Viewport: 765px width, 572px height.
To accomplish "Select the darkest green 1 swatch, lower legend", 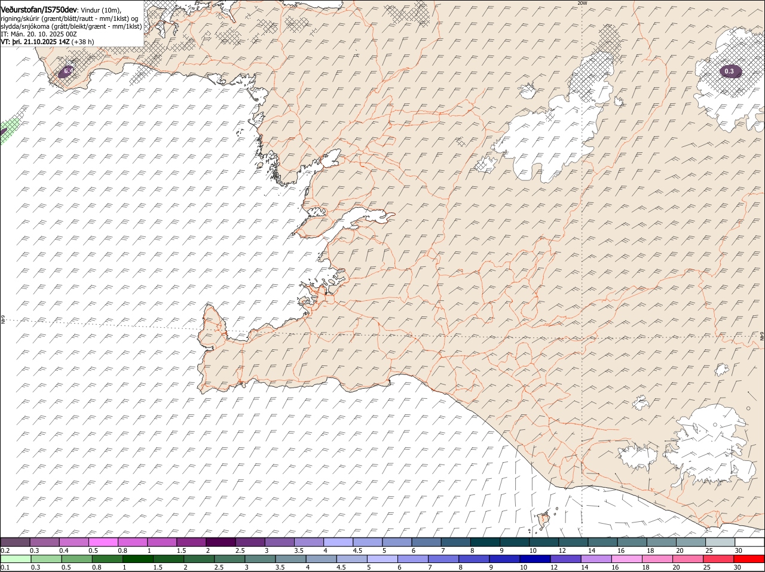I will 137,559.
